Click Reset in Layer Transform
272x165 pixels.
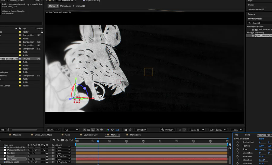pyautogui.click(x=261, y=139)
